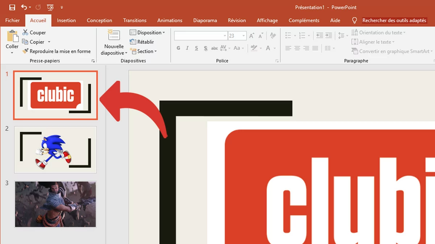Switch to the Insertion tab

[66, 21]
